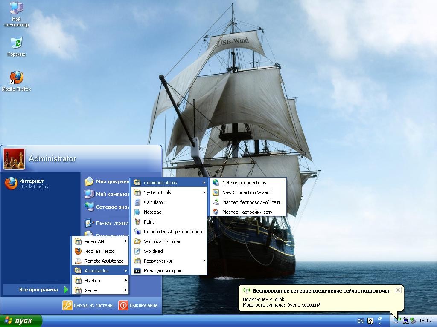Viewport: 437px width, 327px height.
Task: Open the Мои документы folder item
Action: click(x=107, y=181)
